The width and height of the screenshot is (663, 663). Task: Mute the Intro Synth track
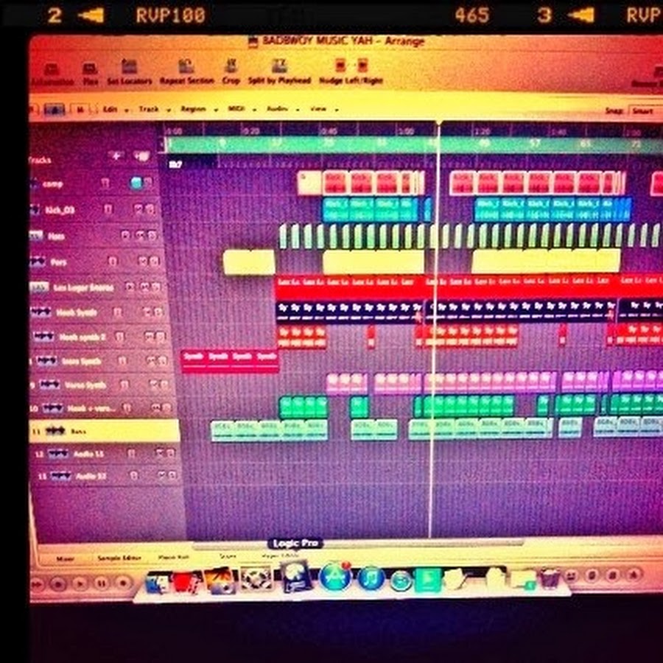pos(152,360)
